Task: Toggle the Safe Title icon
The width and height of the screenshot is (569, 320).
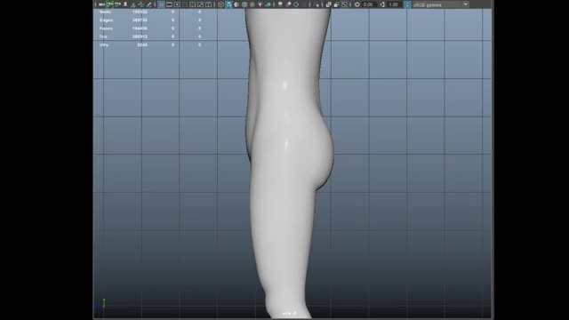Action: coord(209,4)
